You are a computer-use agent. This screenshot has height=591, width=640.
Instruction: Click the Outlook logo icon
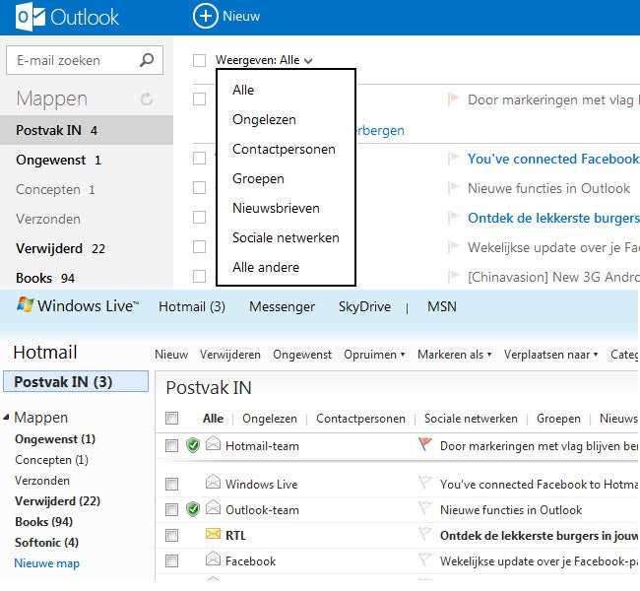point(27,17)
